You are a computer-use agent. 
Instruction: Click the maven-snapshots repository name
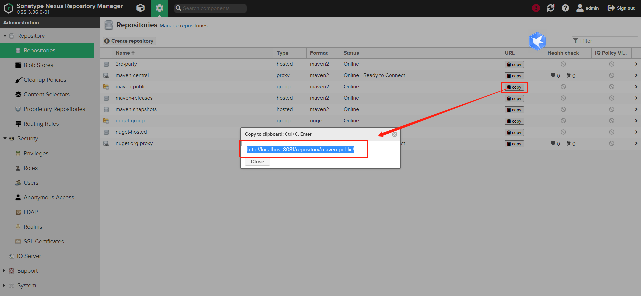point(136,109)
